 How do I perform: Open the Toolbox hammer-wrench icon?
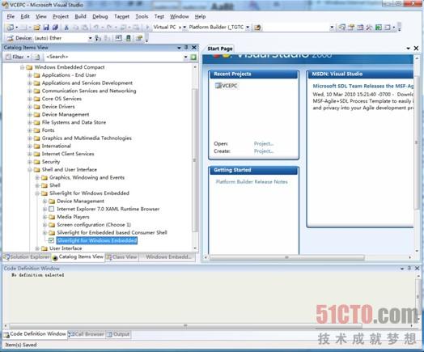pos(369,28)
